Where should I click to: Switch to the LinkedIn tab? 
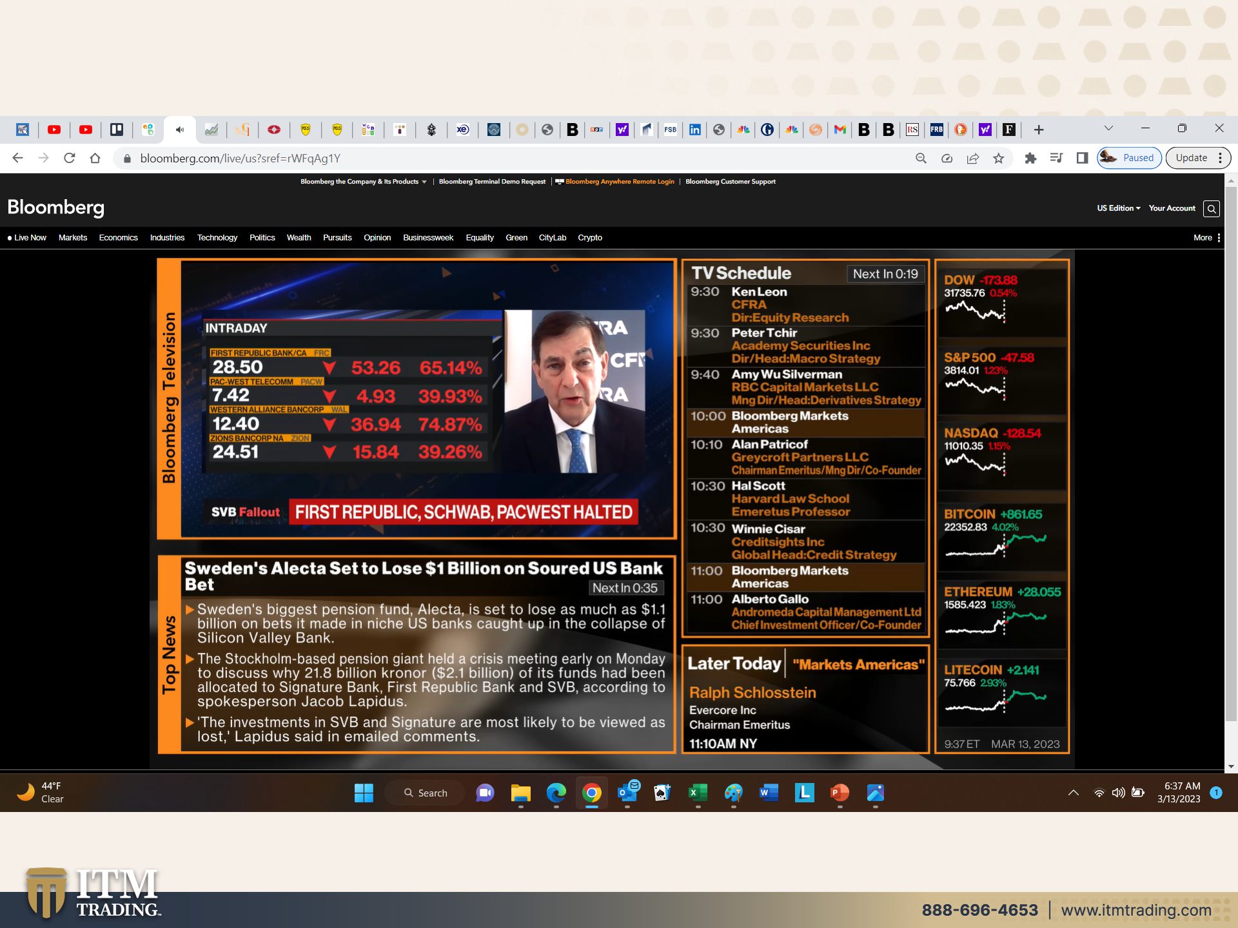click(694, 130)
